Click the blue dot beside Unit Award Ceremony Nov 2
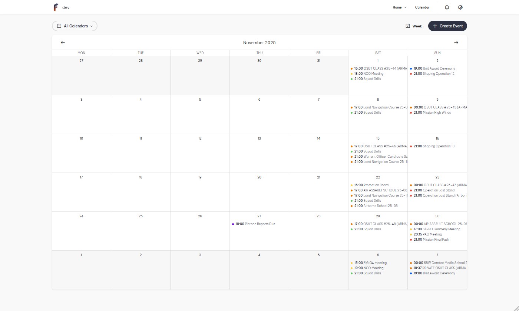This screenshot has height=311, width=519. tap(411, 68)
